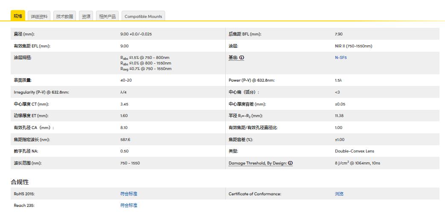Click the Damage Threshold info icon

click(x=290, y=163)
